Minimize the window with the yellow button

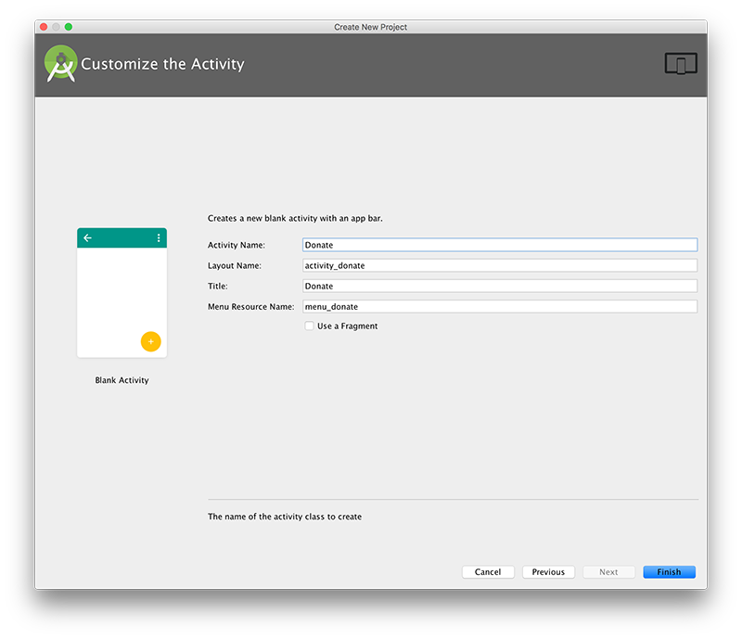pos(56,27)
